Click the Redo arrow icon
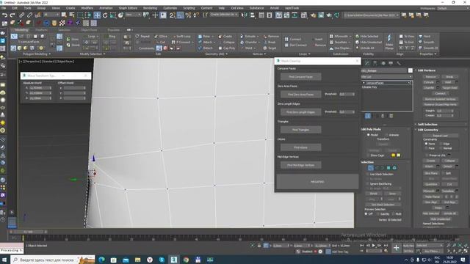Image resolution: width=470 pixels, height=264 pixels. coord(12,15)
